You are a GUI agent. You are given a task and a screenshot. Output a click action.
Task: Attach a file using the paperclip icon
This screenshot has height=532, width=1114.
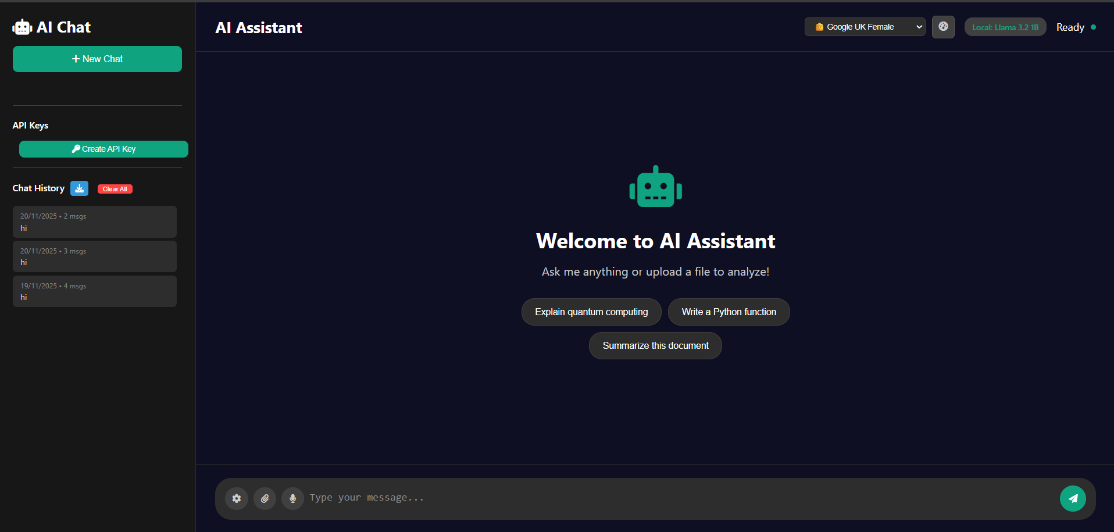(265, 498)
